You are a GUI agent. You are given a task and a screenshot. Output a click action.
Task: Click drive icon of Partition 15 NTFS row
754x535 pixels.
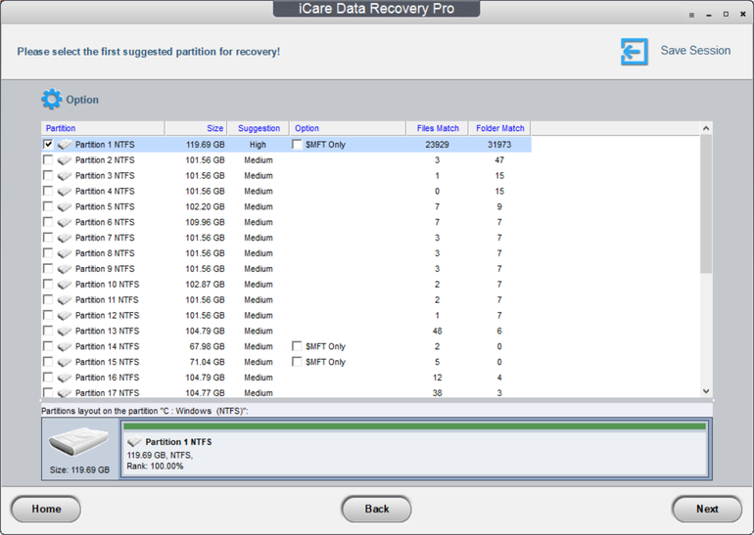65,362
